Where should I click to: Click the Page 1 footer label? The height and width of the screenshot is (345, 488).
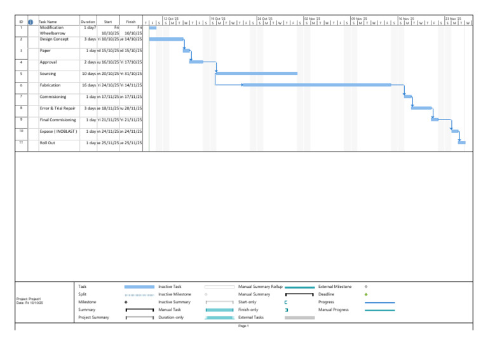tap(243, 326)
